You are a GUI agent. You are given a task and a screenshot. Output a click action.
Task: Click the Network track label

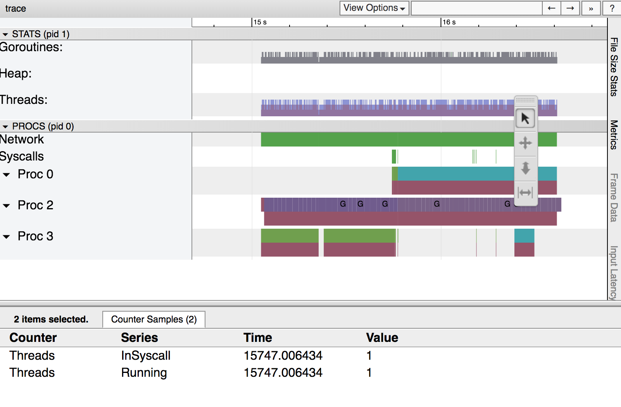click(x=22, y=140)
